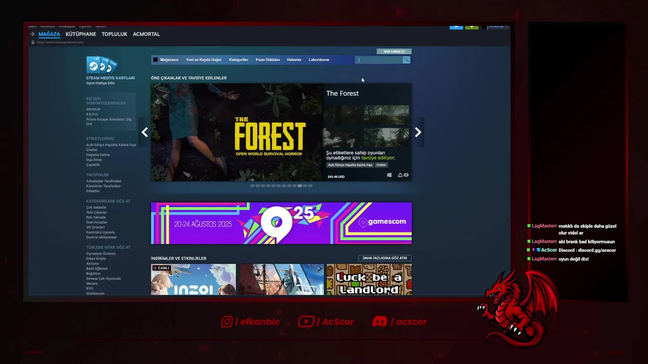Open the STEAM HEDİYE KARTLARI link
648x364 pixels.
coord(110,78)
